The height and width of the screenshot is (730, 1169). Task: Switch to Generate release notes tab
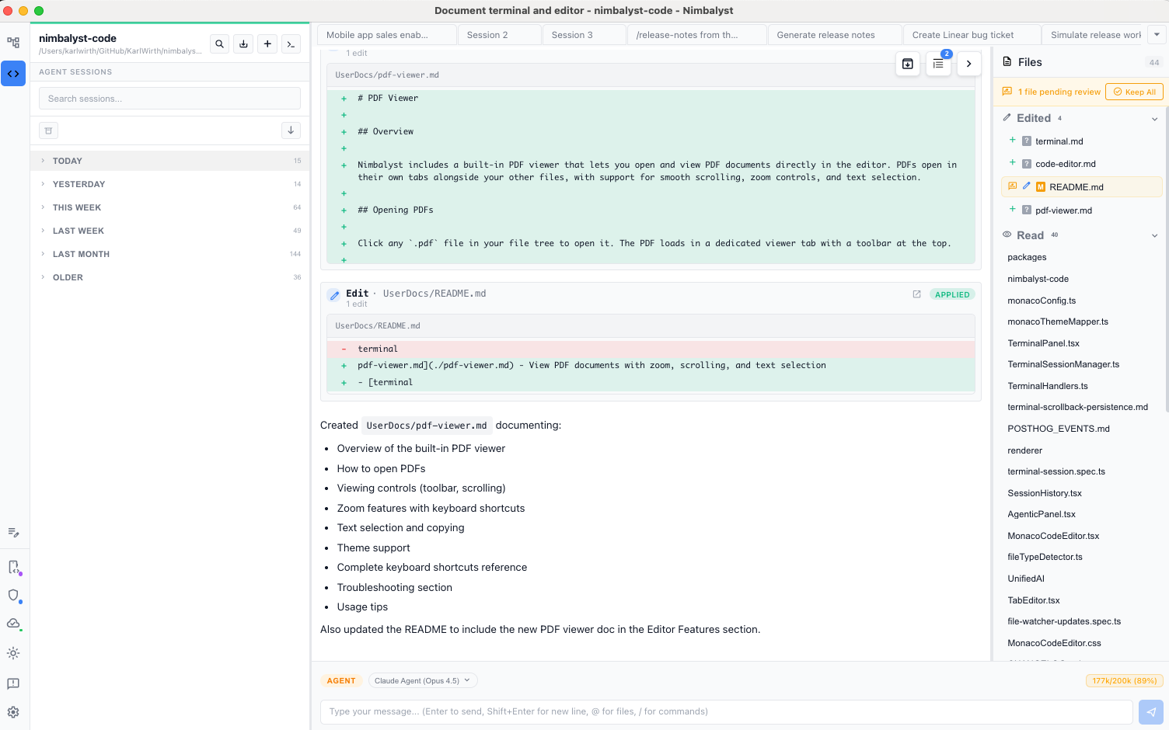(836, 35)
